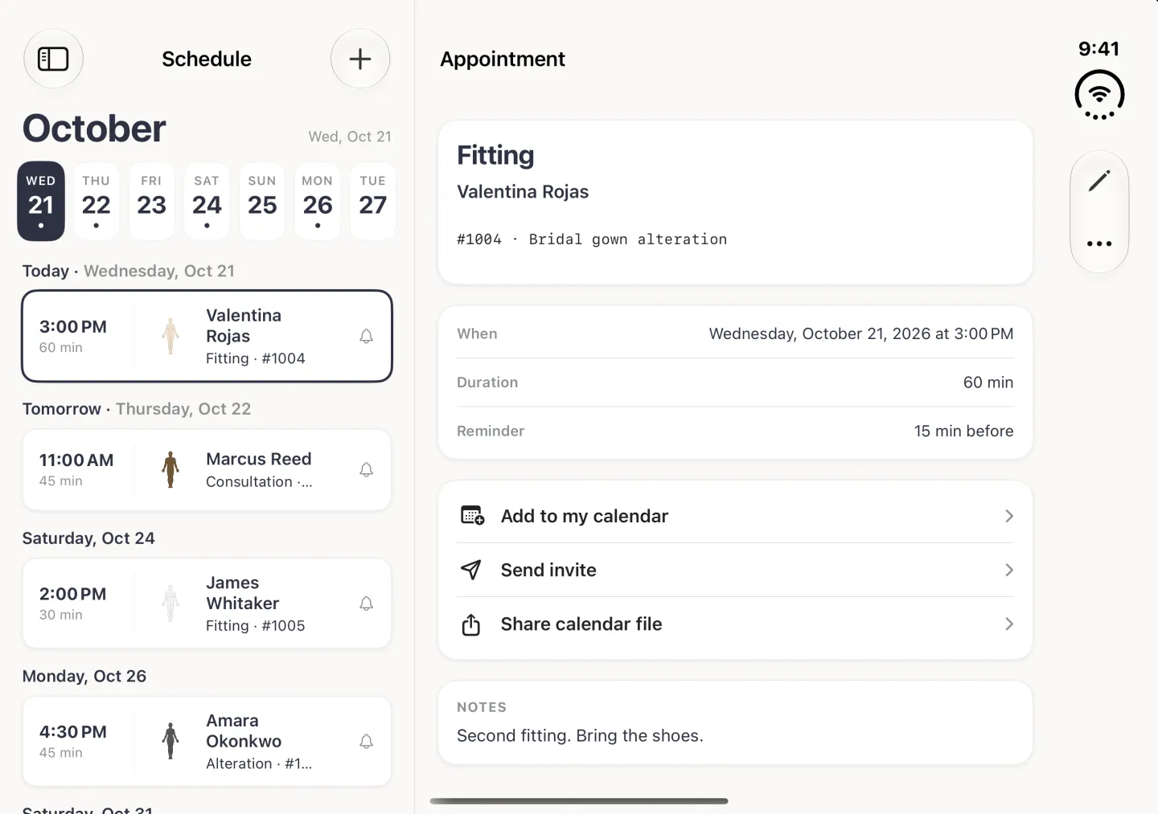
Task: Click the When date and time value
Action: (x=861, y=333)
